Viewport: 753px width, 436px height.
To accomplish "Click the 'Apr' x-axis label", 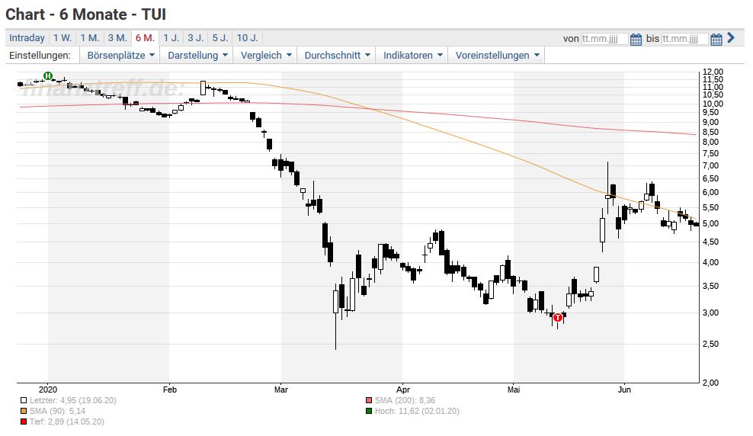I will (x=403, y=390).
